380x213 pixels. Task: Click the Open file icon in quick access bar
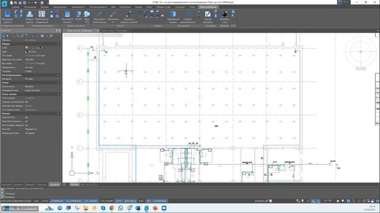pyautogui.click(x=16, y=2)
